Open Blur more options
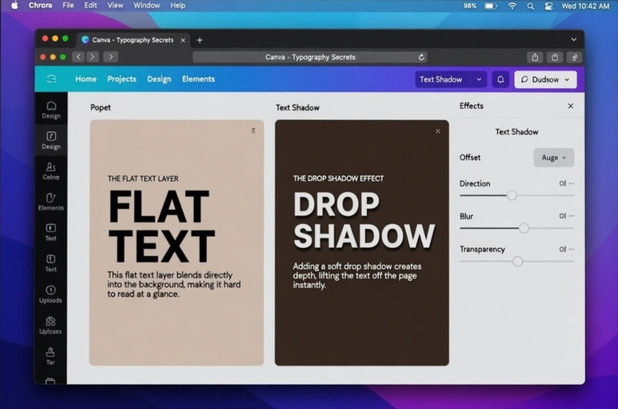Screen dimensions: 618x409 [571, 216]
